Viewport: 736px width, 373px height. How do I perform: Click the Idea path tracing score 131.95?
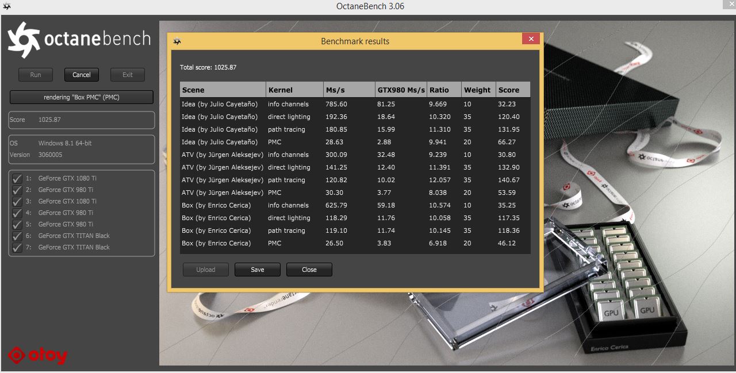coord(509,129)
